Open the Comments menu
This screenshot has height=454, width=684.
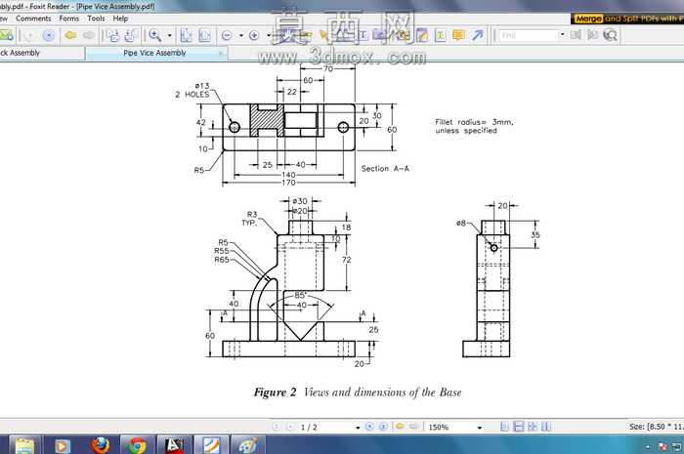click(33, 19)
